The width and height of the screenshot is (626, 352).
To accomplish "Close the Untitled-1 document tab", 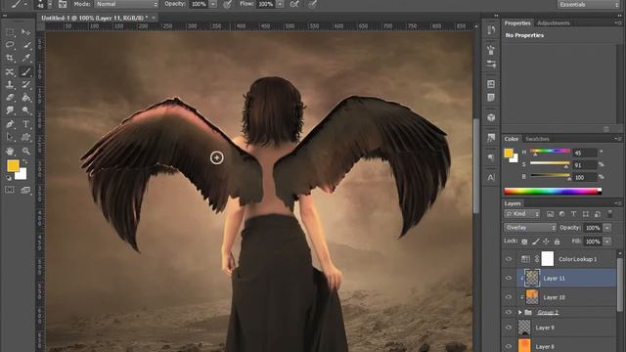I will tap(154, 18).
